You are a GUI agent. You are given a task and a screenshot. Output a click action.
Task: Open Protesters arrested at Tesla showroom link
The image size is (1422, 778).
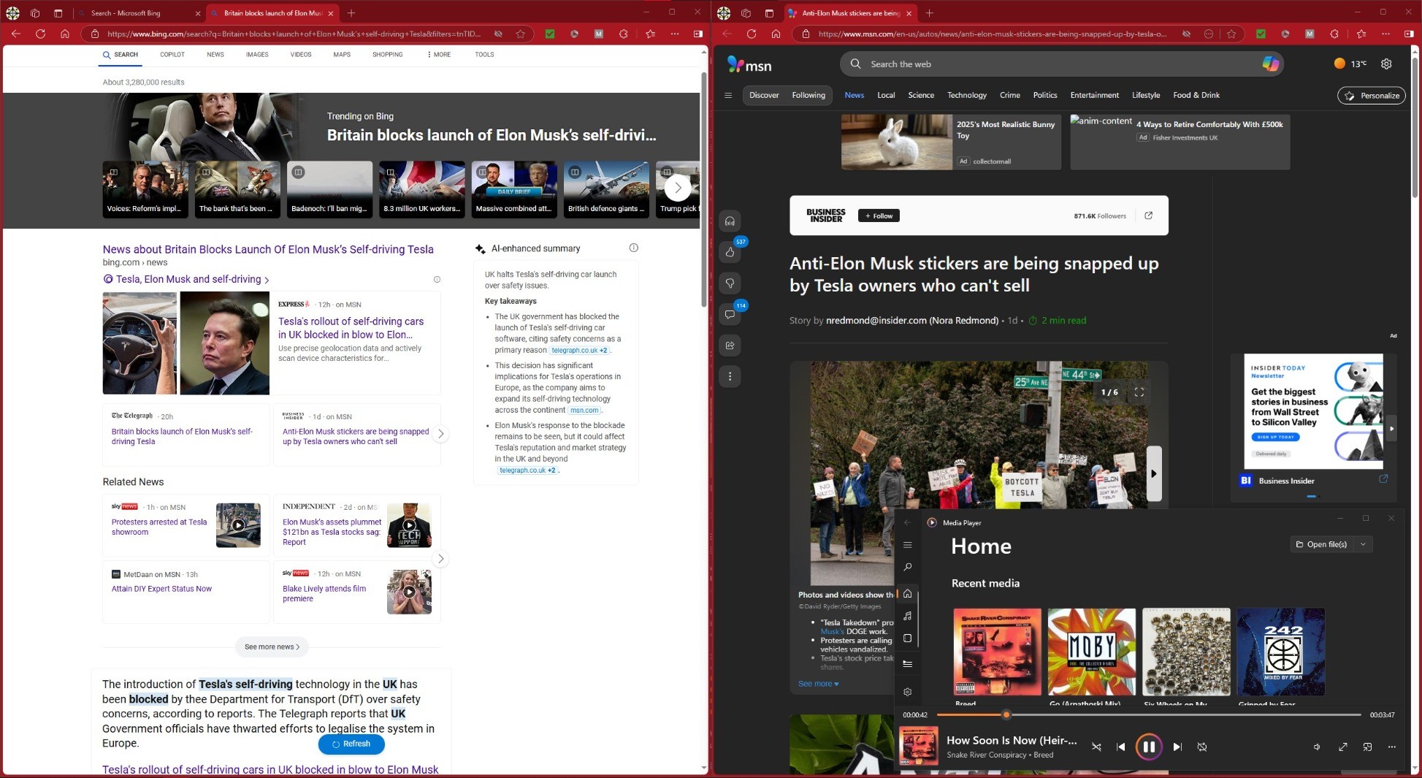[x=159, y=527]
